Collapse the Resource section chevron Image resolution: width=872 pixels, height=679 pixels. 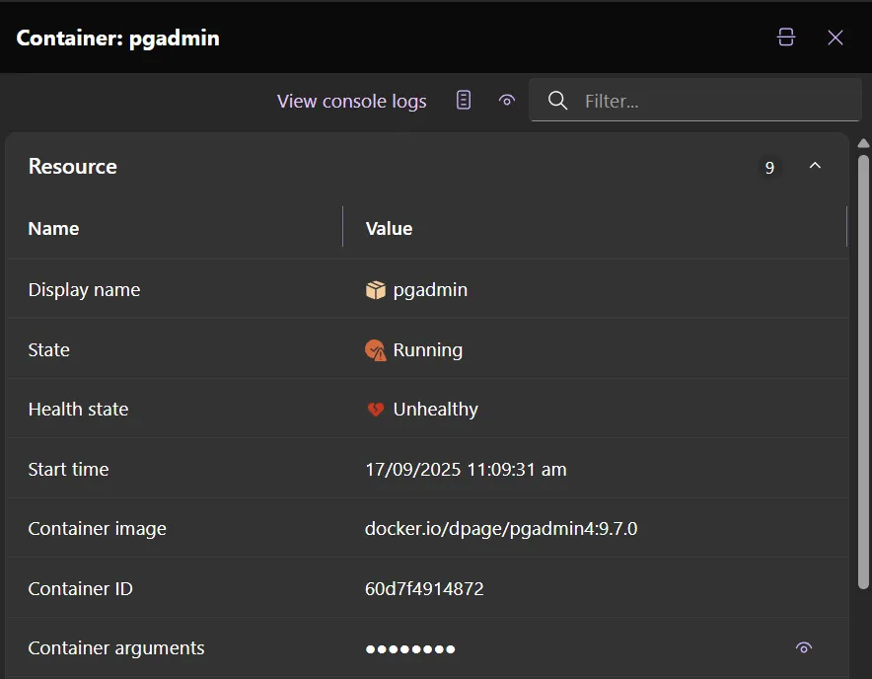point(815,166)
